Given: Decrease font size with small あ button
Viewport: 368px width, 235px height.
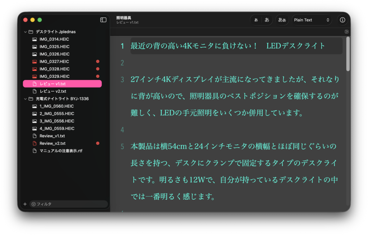Looking at the screenshot, I should (x=256, y=20).
